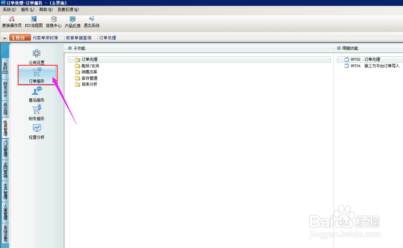Select the 订单处理 sub-function row
The height and width of the screenshot is (248, 403).
199,59
